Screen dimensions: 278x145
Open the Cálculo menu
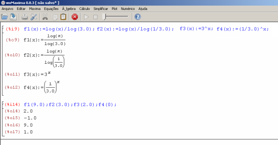(x=84, y=9)
